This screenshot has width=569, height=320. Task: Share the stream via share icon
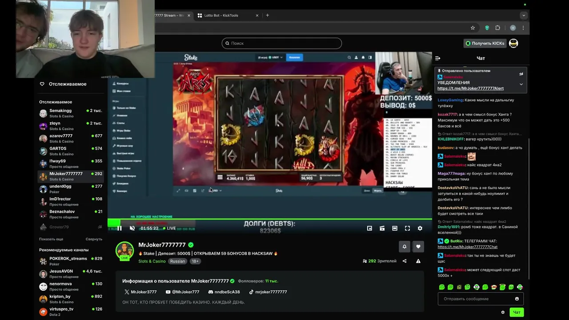tap(405, 261)
